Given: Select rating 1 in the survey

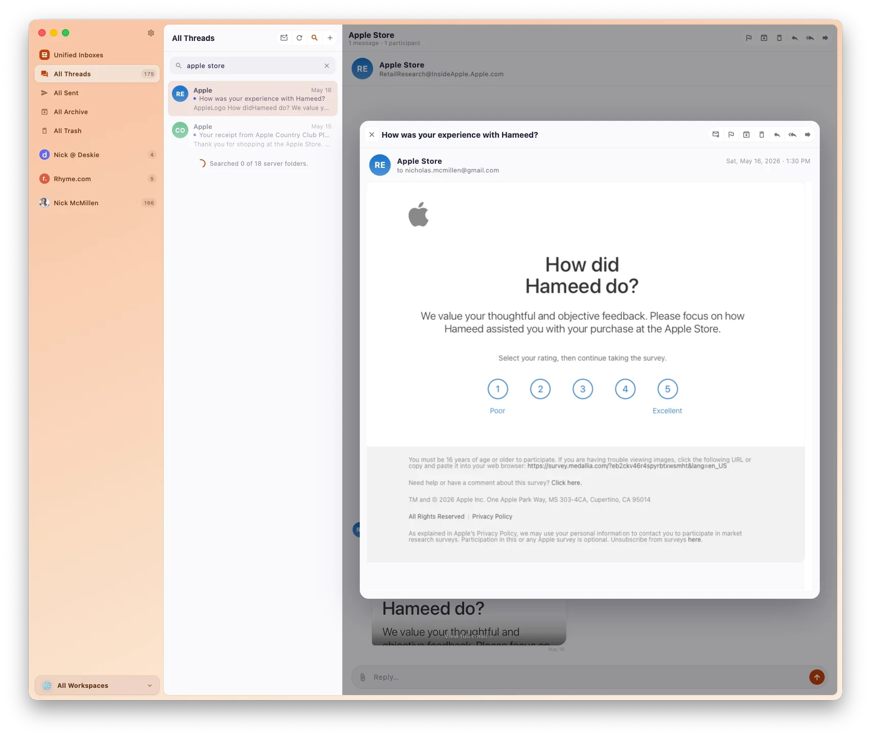Looking at the screenshot, I should click(497, 389).
